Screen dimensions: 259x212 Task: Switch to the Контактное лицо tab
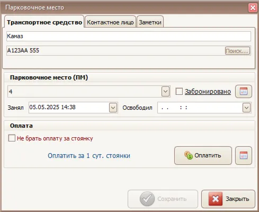coord(110,22)
